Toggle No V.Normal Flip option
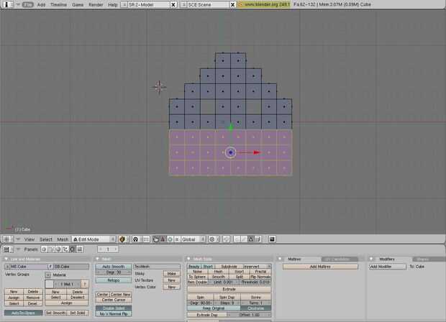 tap(114, 314)
